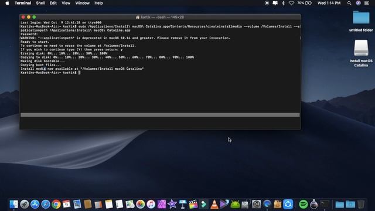Viewport: 375px width, 211px height.
Task: Open iTunes from the dock
Action: pyautogui.click(x=151, y=205)
